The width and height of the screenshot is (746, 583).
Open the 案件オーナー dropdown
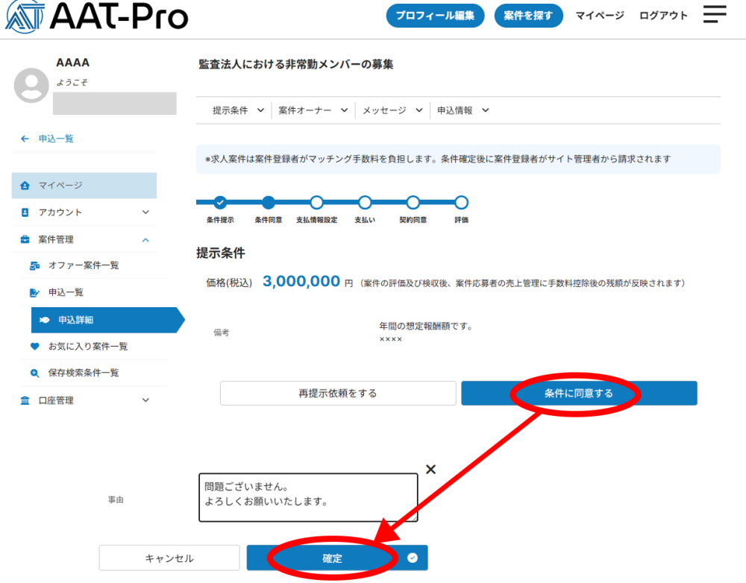pyautogui.click(x=313, y=110)
